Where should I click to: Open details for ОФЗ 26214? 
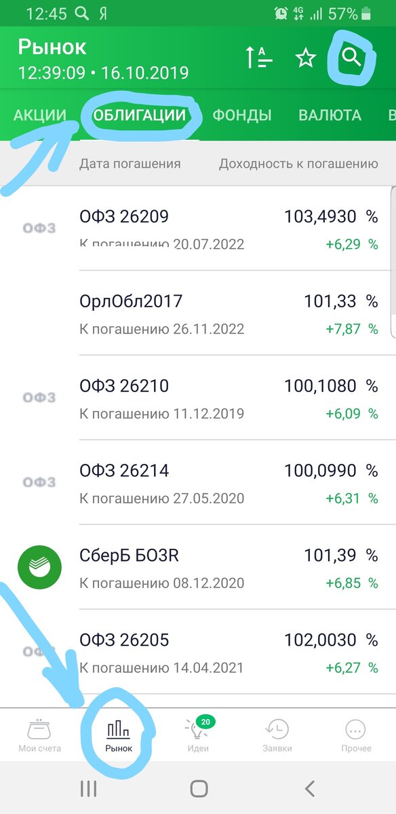pyautogui.click(x=203, y=482)
